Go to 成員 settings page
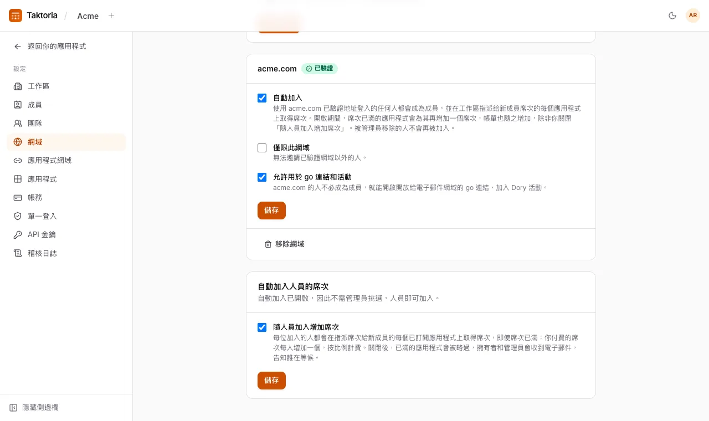The width and height of the screenshot is (709, 421). click(x=66, y=105)
